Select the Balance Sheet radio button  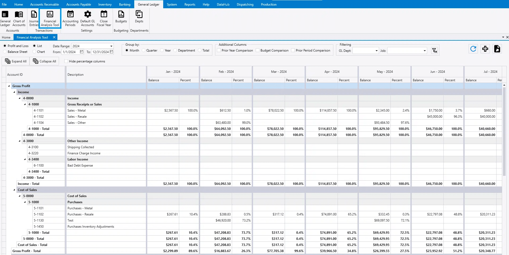pos(5,52)
